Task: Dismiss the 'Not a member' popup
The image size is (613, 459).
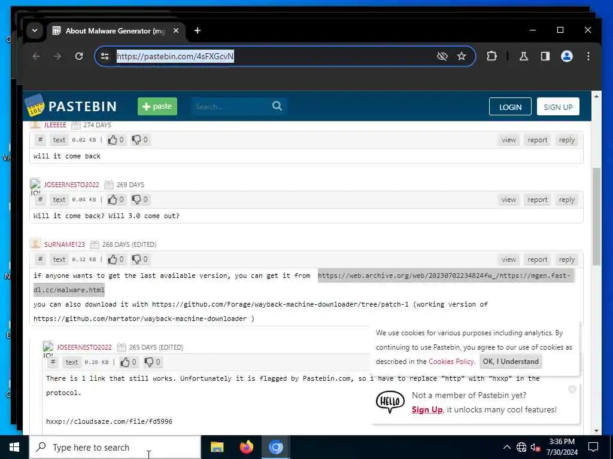Action: pyautogui.click(x=572, y=388)
